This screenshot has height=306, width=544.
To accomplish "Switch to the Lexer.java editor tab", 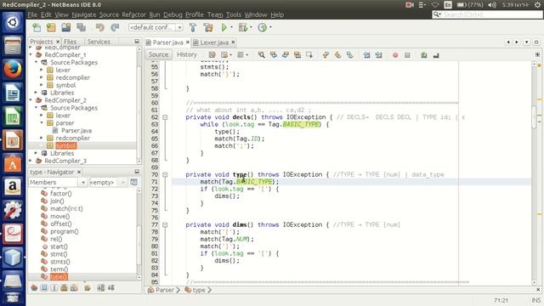I will (x=214, y=42).
